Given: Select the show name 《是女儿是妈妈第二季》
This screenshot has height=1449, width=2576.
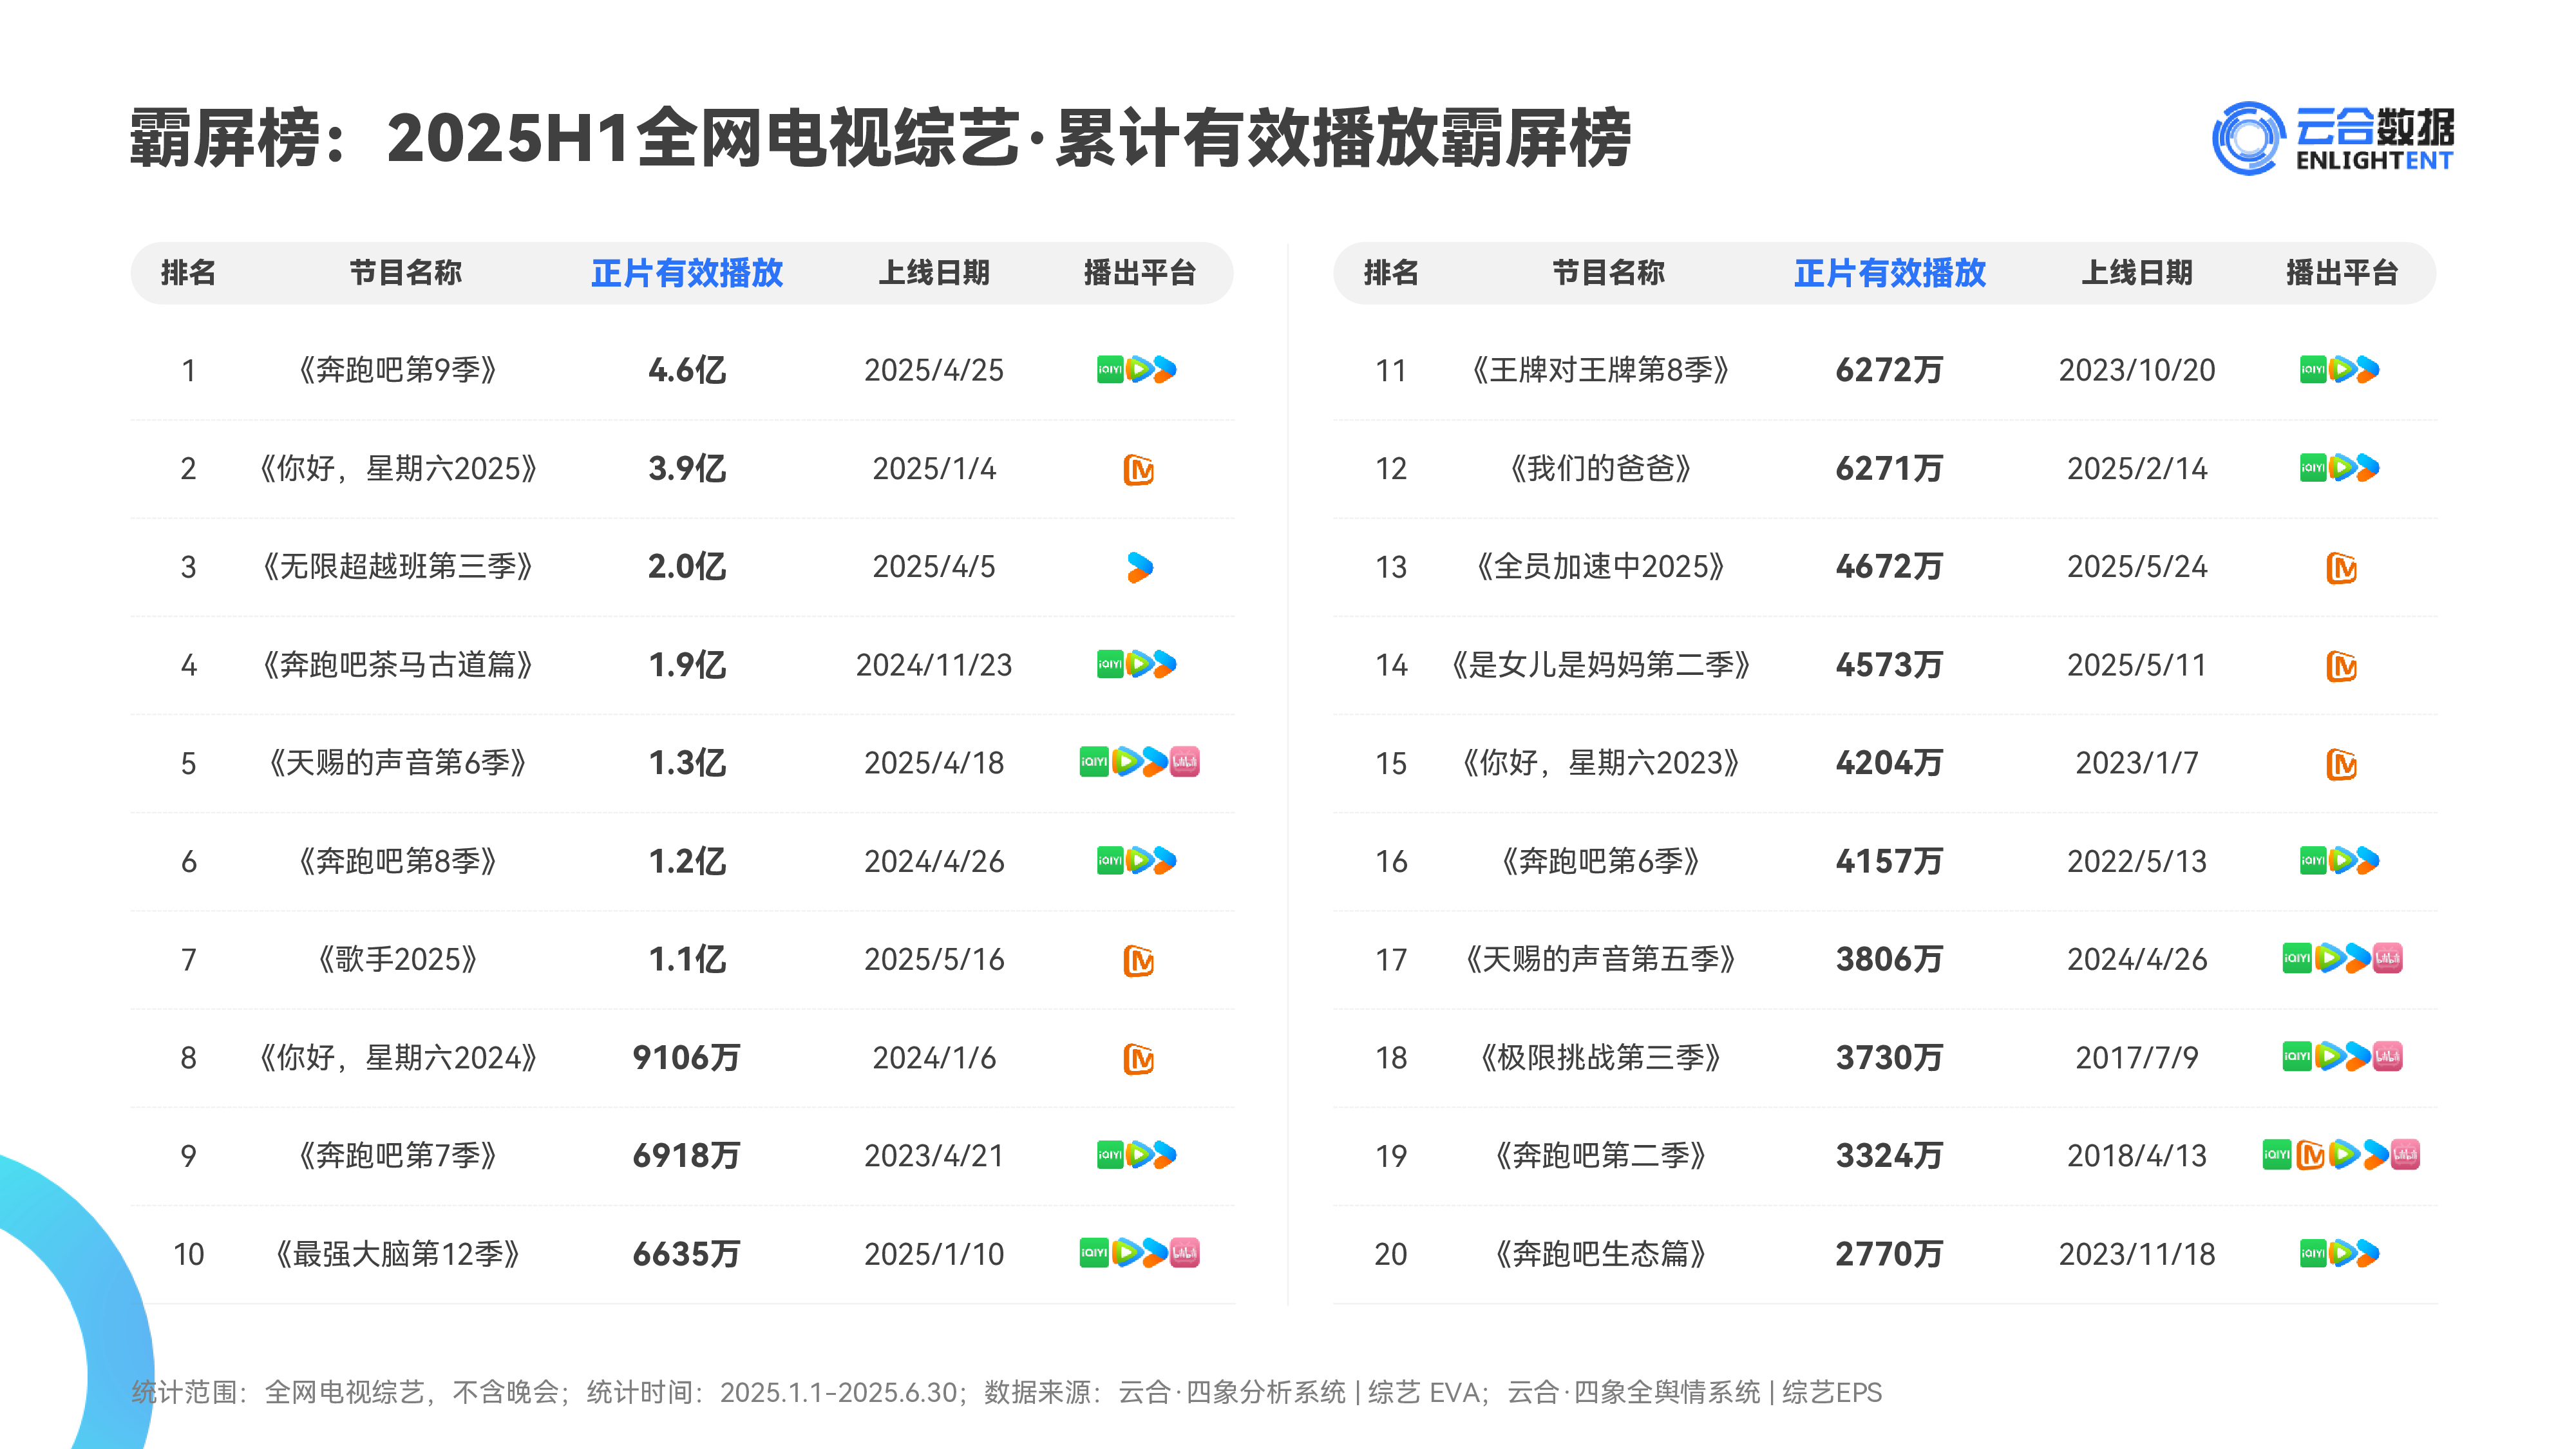Looking at the screenshot, I should pos(1601,665).
